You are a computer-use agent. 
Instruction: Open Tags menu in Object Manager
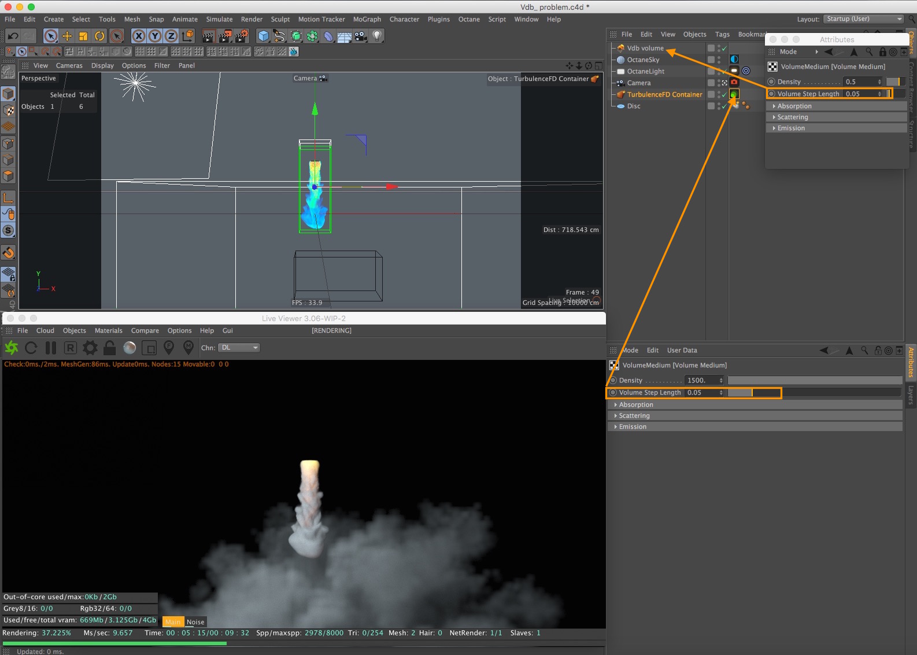coord(722,34)
